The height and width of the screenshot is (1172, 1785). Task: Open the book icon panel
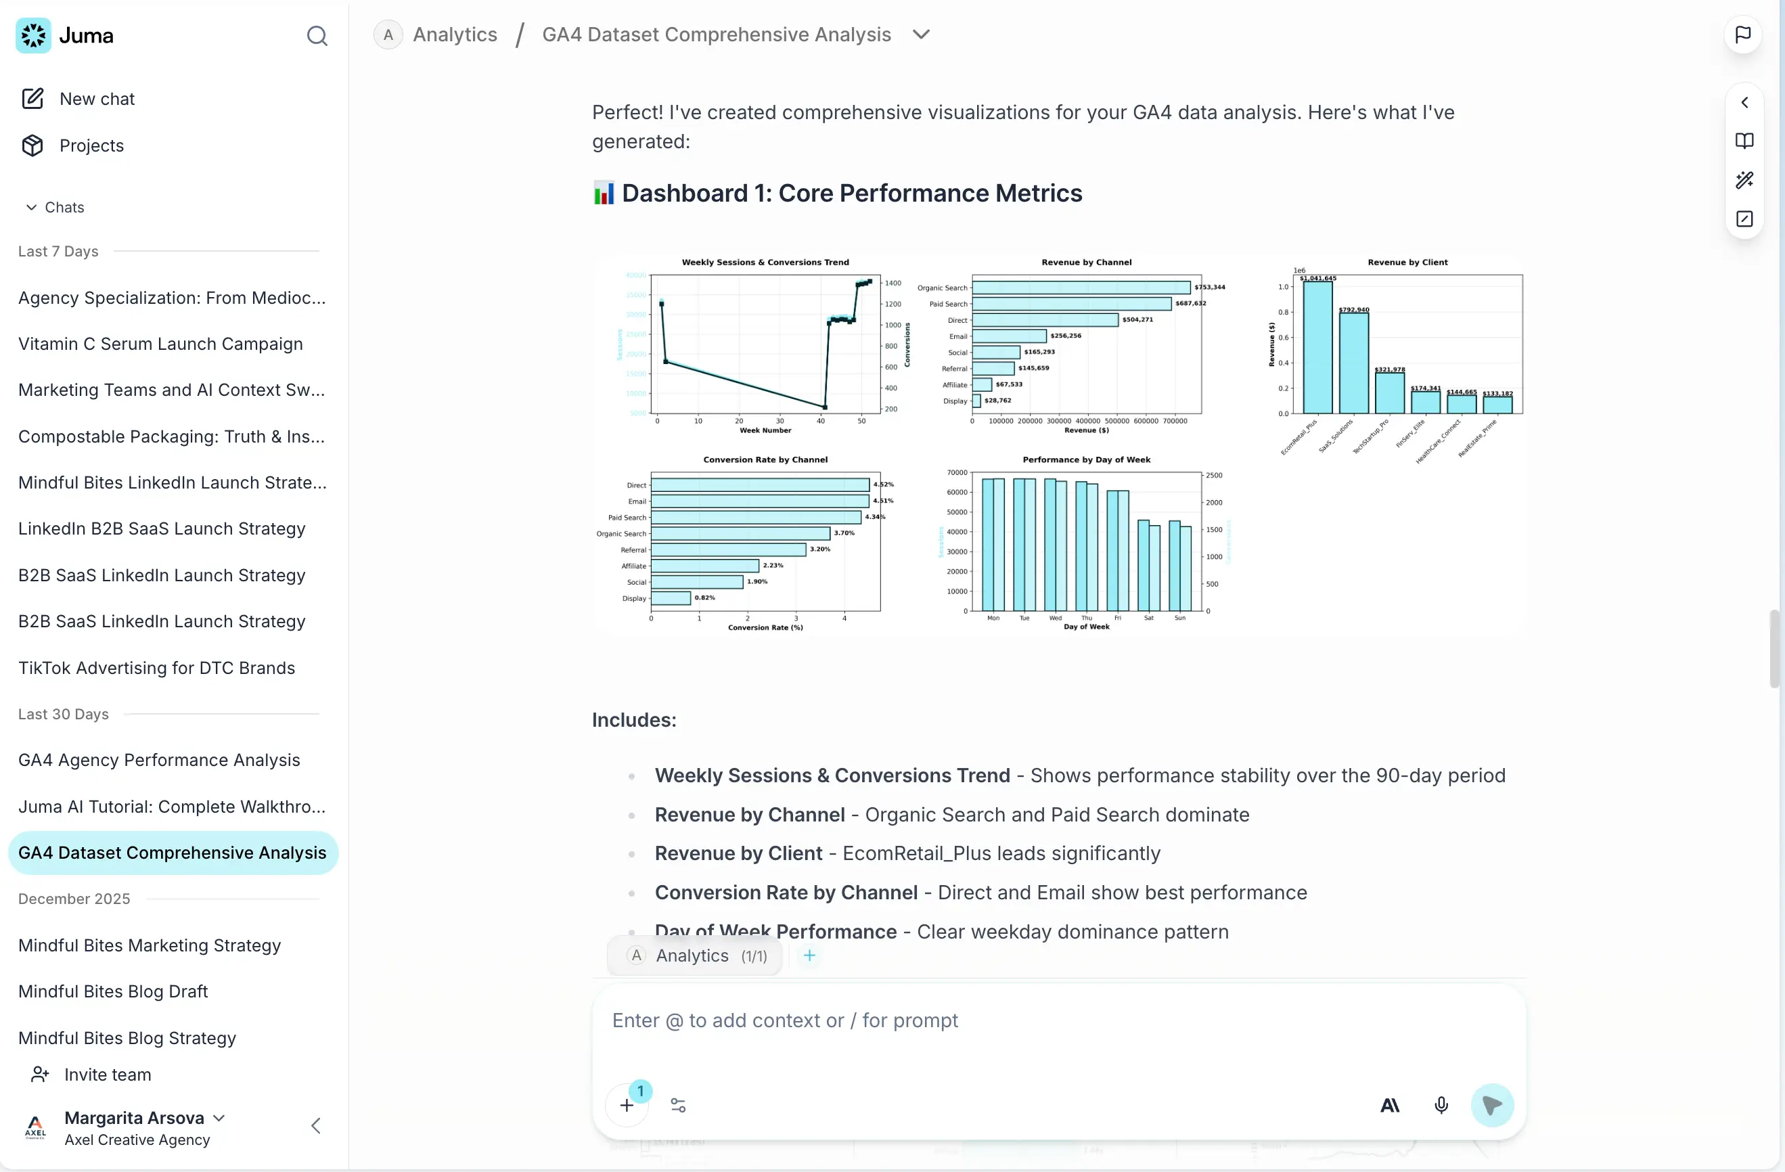[1744, 141]
